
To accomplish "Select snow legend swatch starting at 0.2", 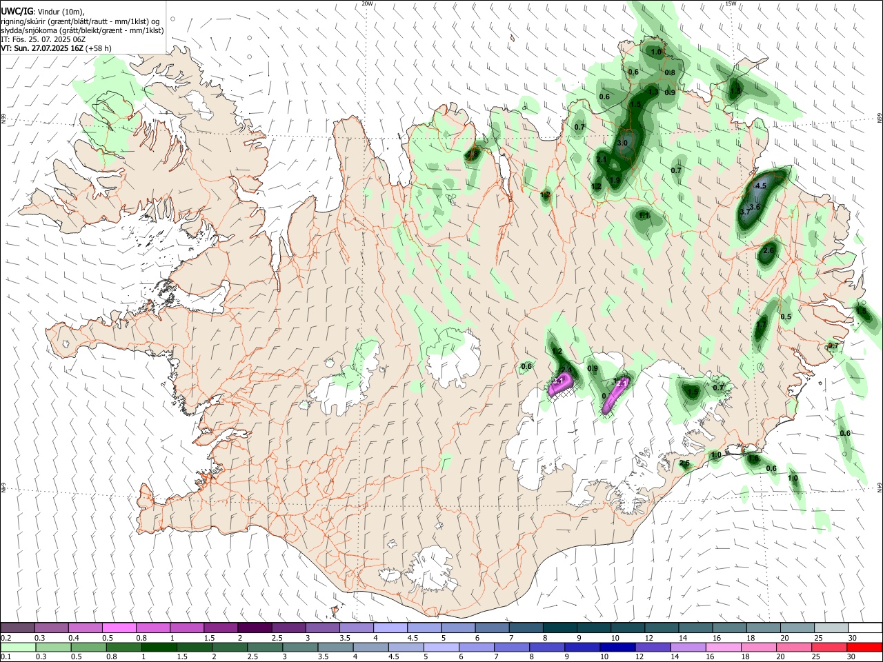I will click(17, 628).
